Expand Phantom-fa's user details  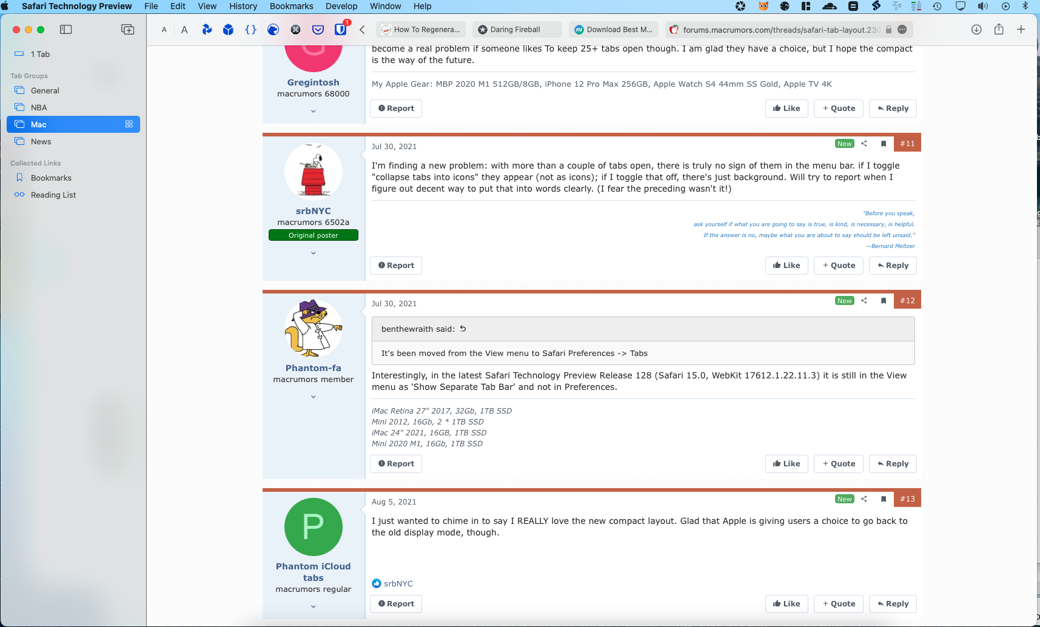pos(314,397)
